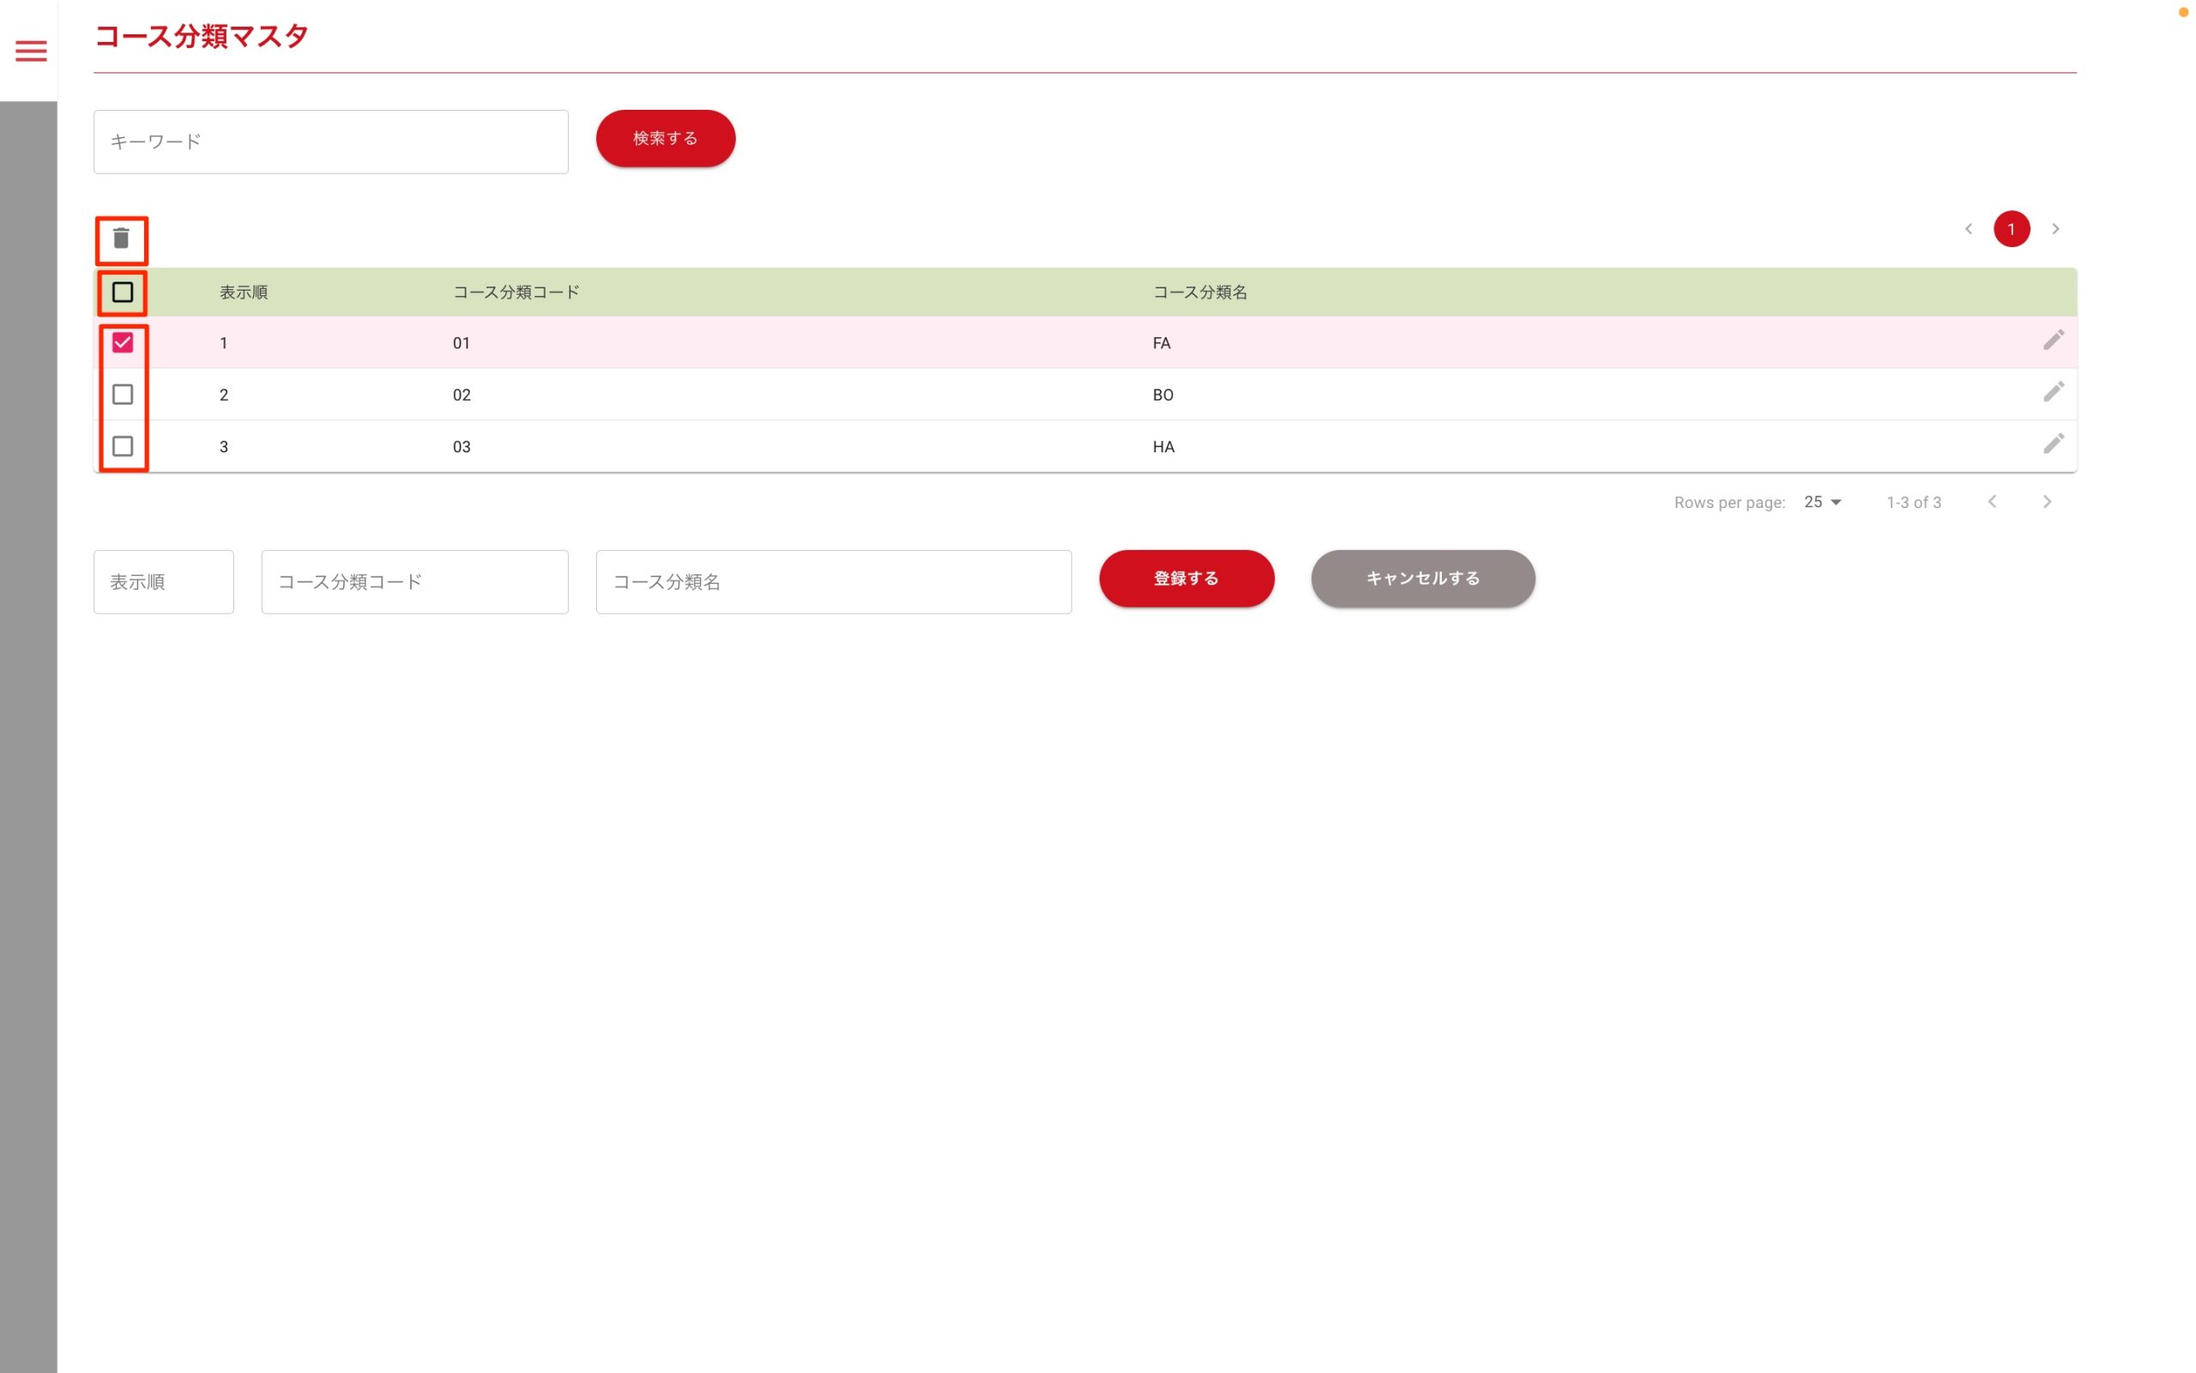The image size is (2196, 1373).
Task: Open Rows per page dropdown
Action: 1822,502
